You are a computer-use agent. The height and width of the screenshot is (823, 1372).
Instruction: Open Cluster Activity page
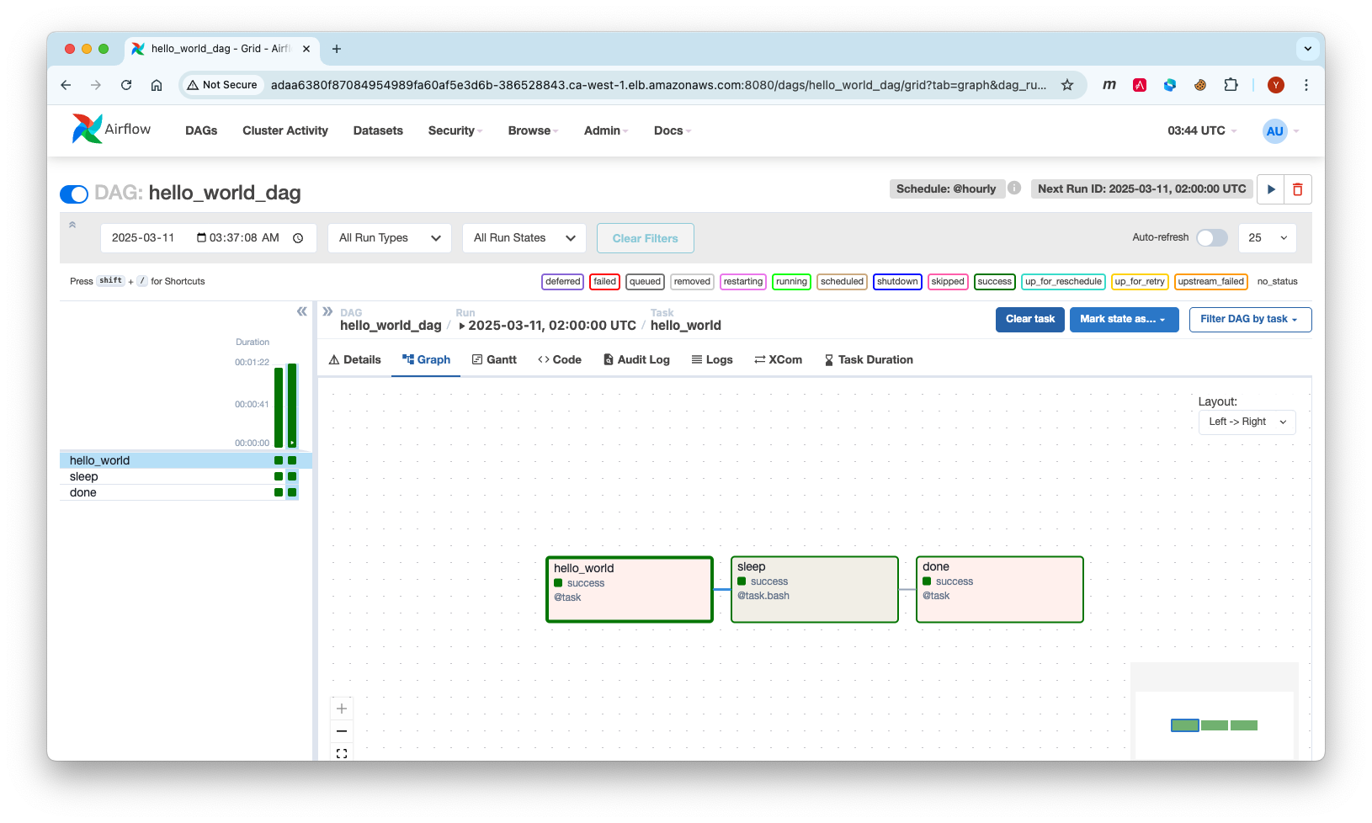pos(285,130)
